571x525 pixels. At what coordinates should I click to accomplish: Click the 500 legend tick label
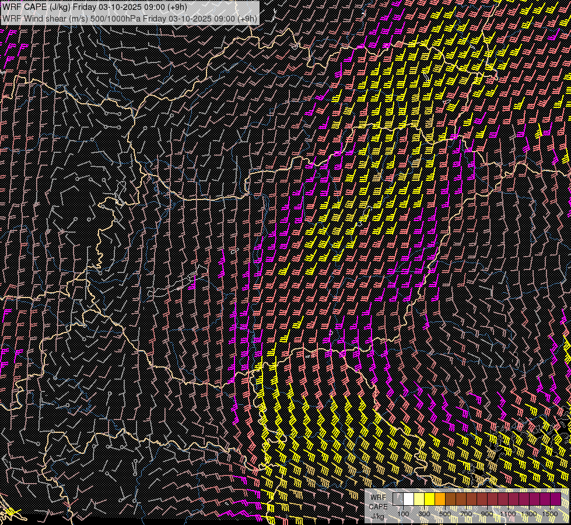tap(445, 514)
